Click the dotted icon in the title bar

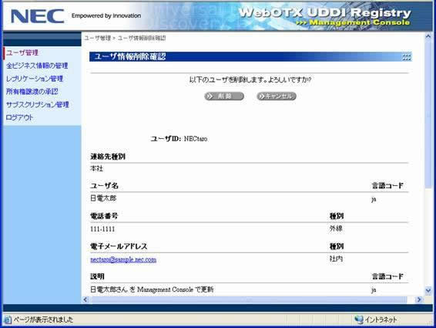(x=406, y=57)
